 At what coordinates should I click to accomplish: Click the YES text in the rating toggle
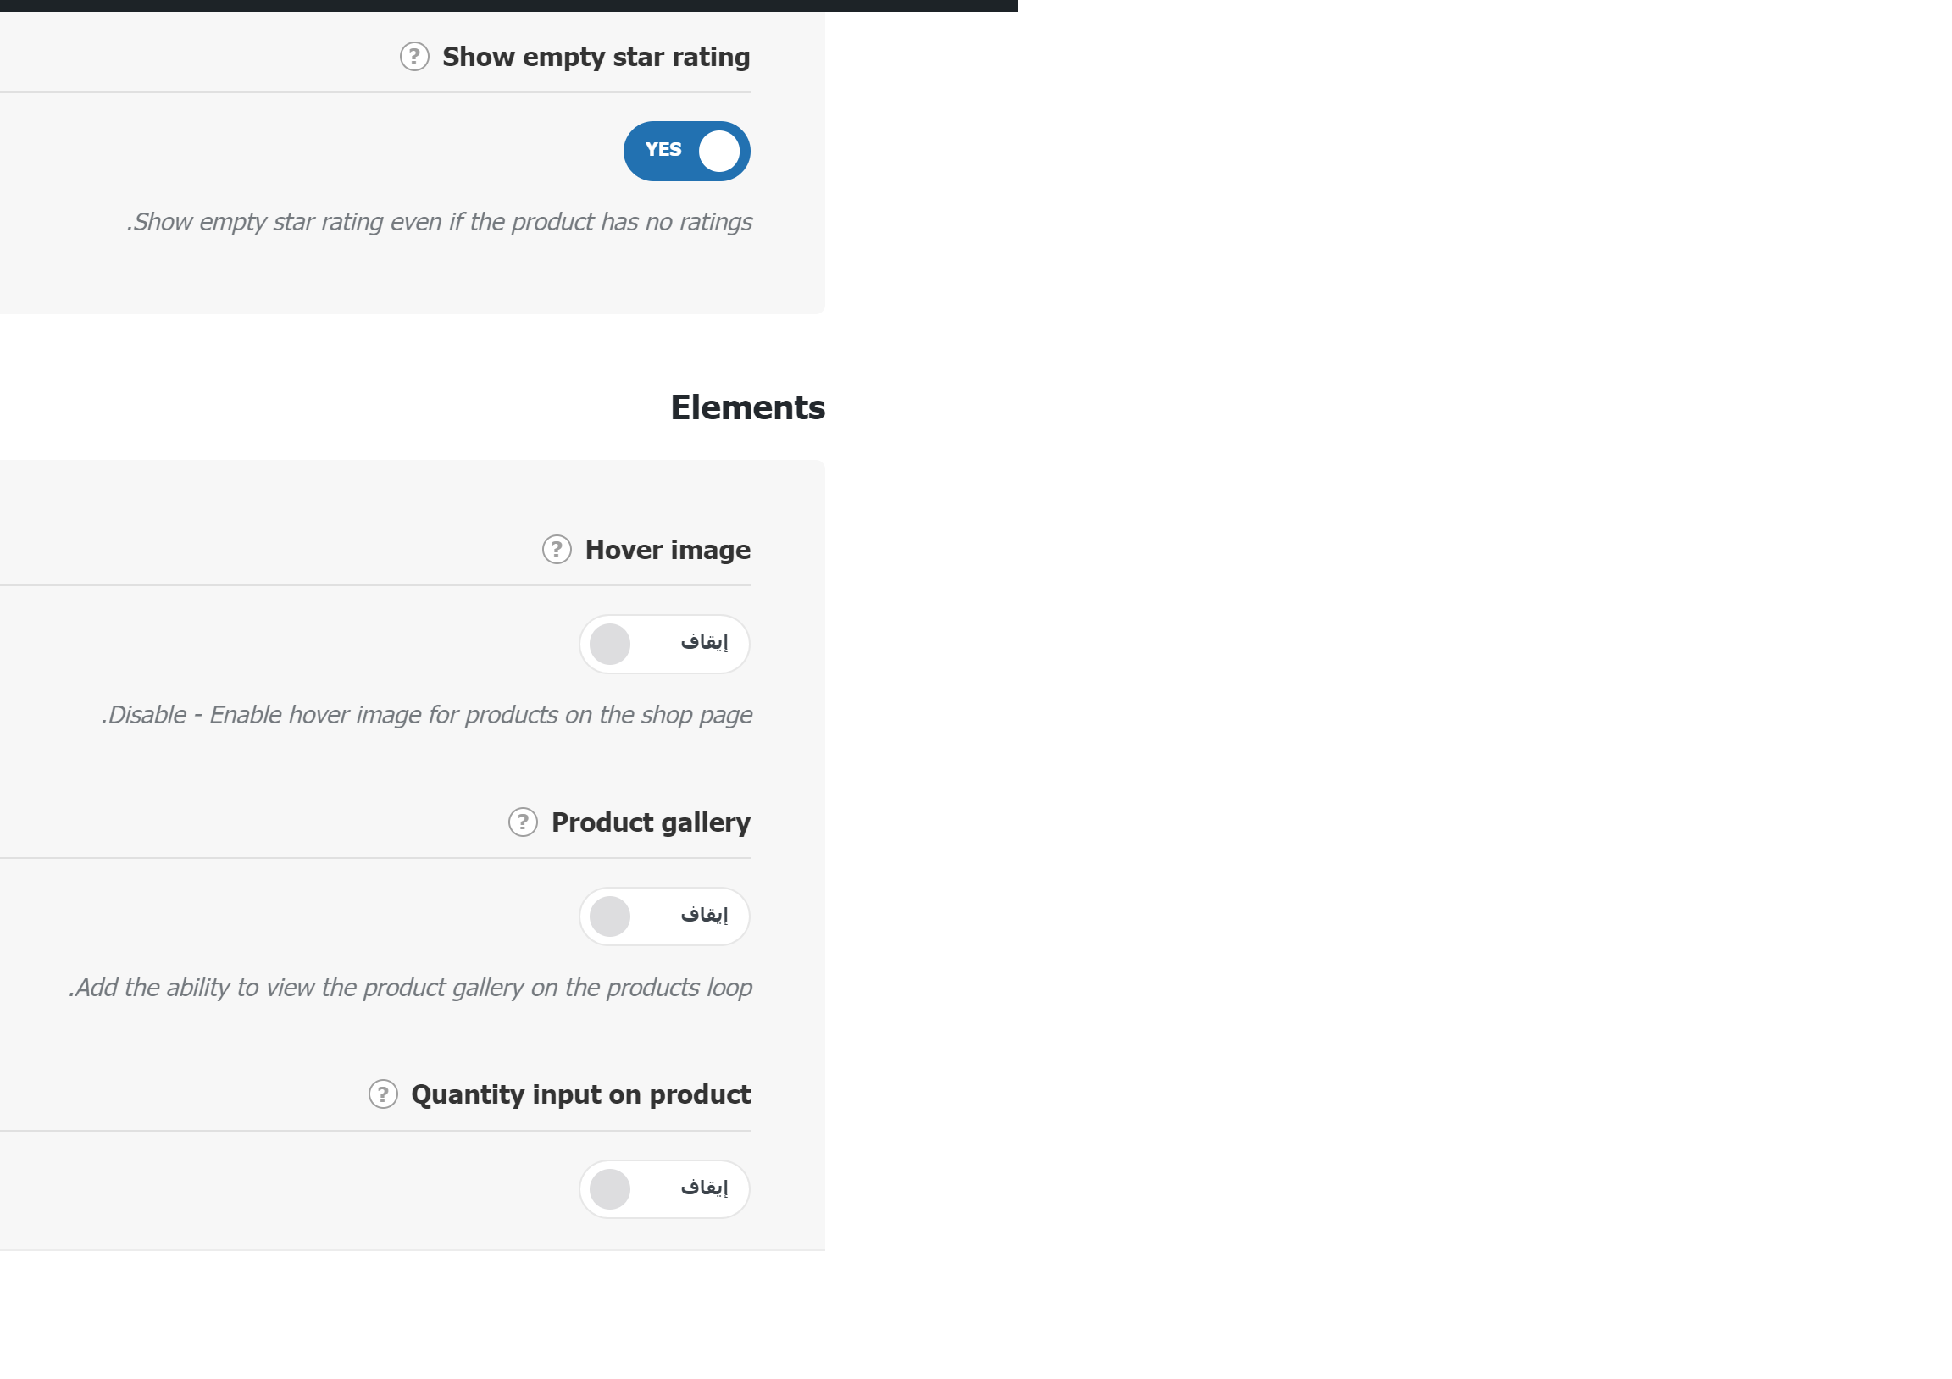coord(663,150)
